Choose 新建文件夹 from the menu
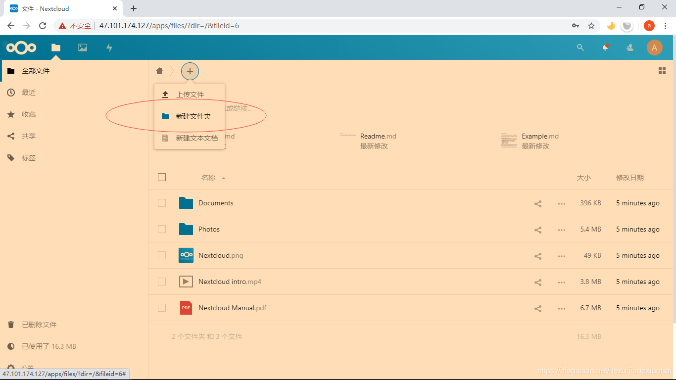The height and width of the screenshot is (380, 676). pos(190,116)
